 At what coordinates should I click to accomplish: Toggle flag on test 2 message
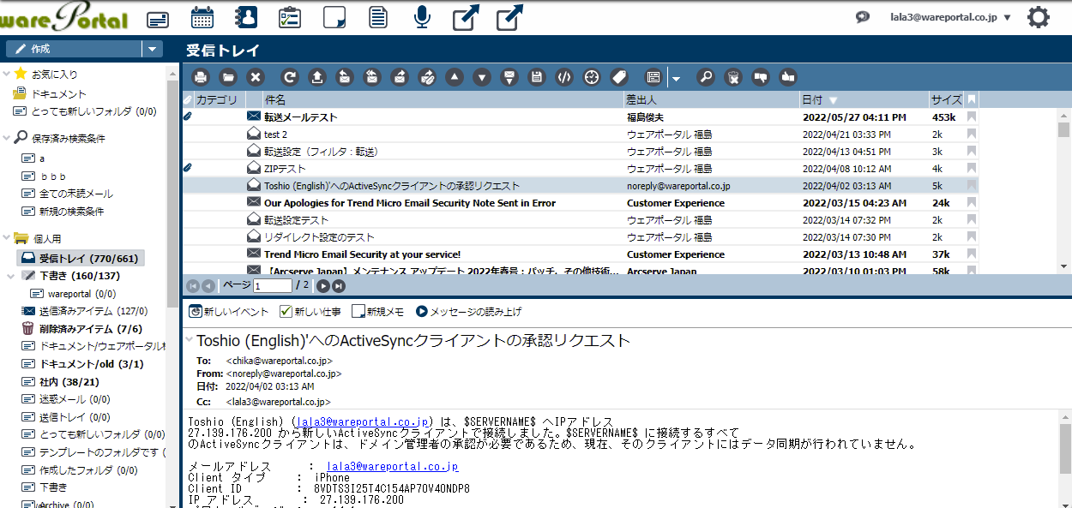coord(972,134)
